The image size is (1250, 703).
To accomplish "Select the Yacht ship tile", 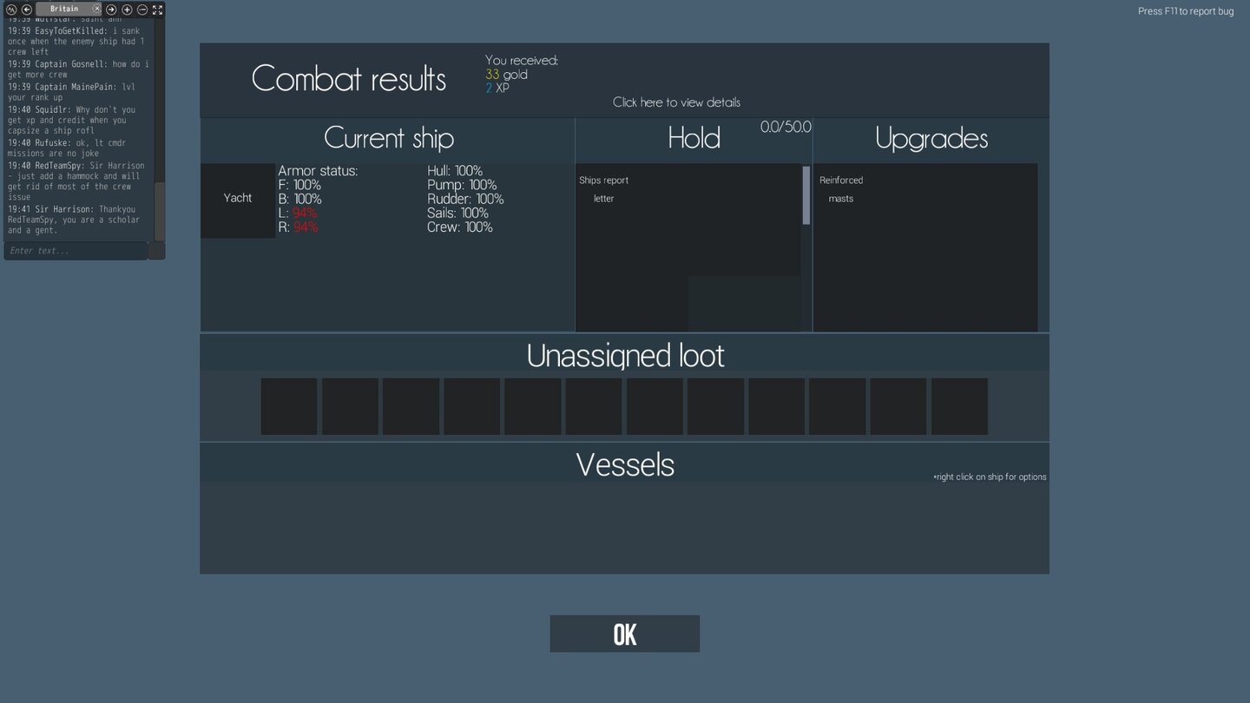I will click(238, 200).
